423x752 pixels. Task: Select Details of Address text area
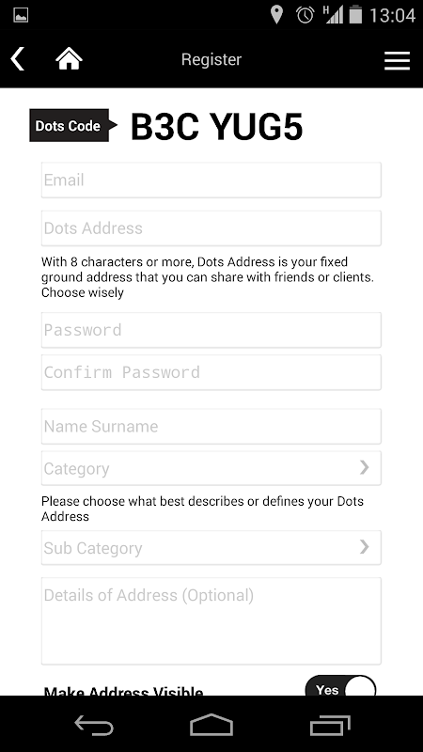(x=211, y=621)
